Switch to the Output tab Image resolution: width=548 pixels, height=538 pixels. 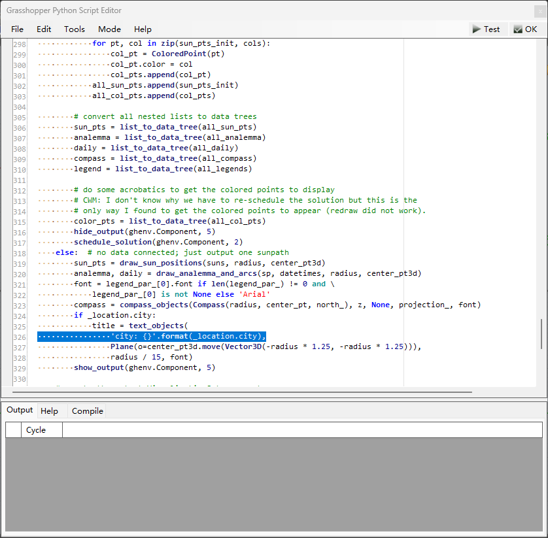pyautogui.click(x=20, y=410)
